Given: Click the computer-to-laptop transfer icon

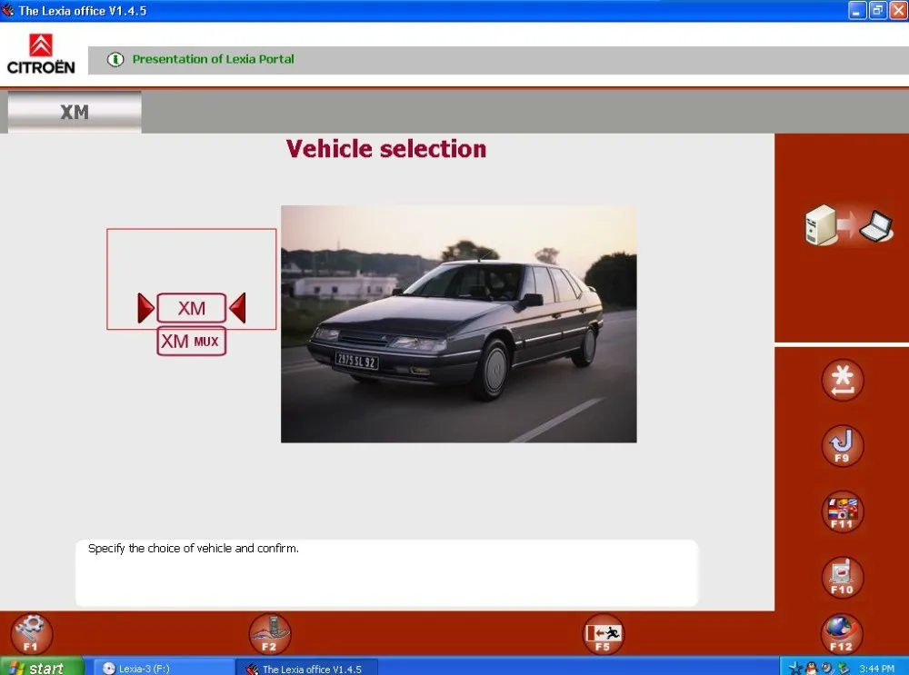Looking at the screenshot, I should coord(849,224).
